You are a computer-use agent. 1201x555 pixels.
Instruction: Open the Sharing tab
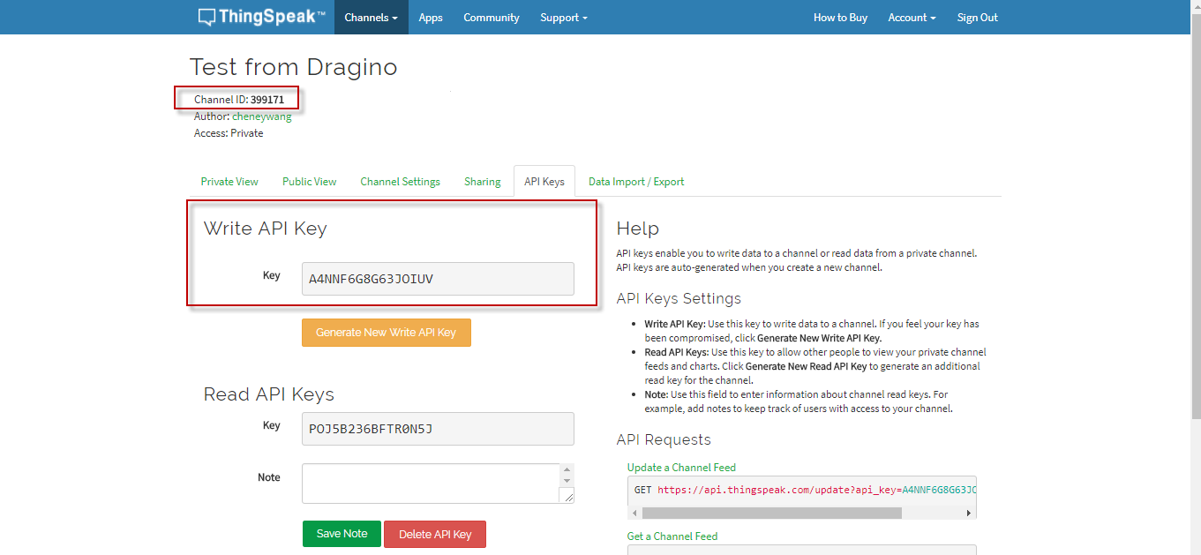[483, 182]
